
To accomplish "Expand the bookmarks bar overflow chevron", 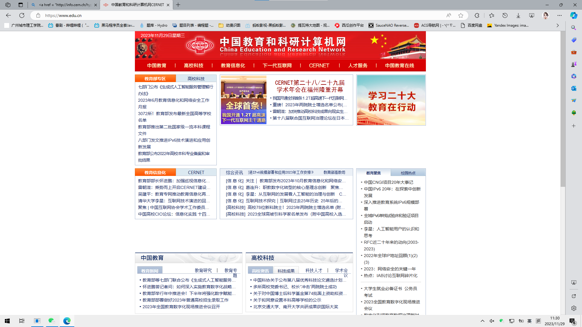I will (x=557, y=25).
